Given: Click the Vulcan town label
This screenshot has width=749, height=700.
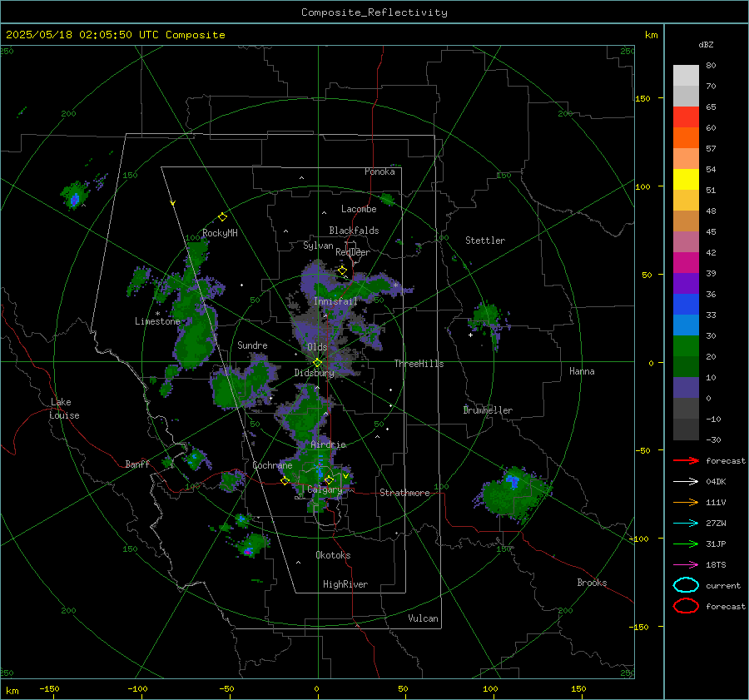Looking at the screenshot, I should [424, 618].
